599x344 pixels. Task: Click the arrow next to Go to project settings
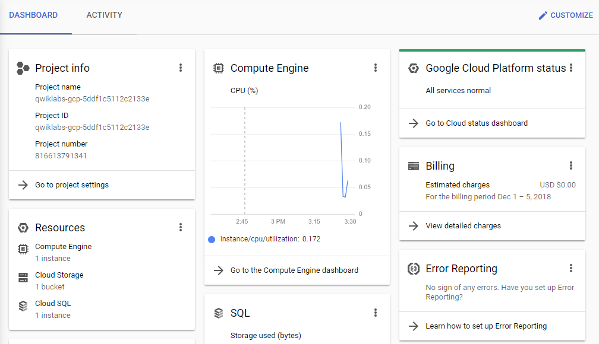[x=23, y=185]
